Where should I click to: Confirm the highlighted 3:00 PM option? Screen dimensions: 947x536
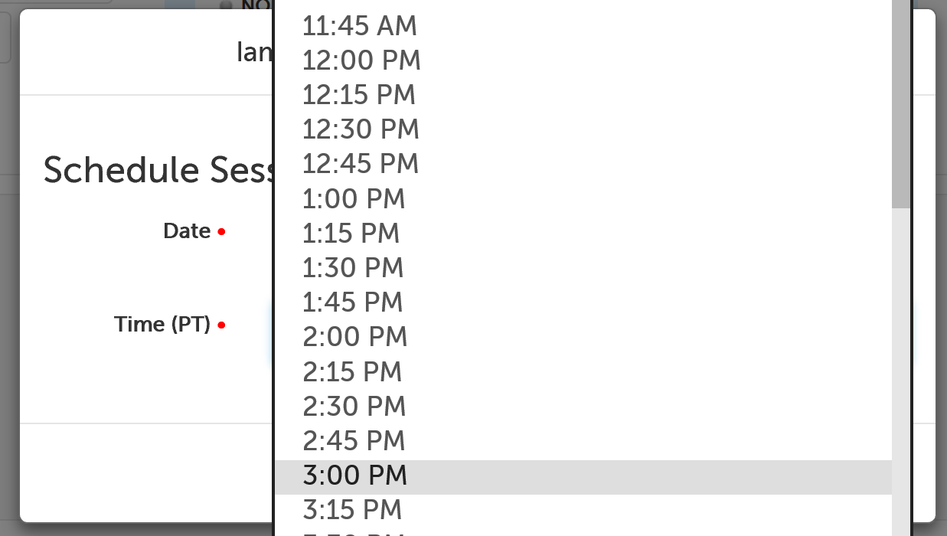coord(354,475)
